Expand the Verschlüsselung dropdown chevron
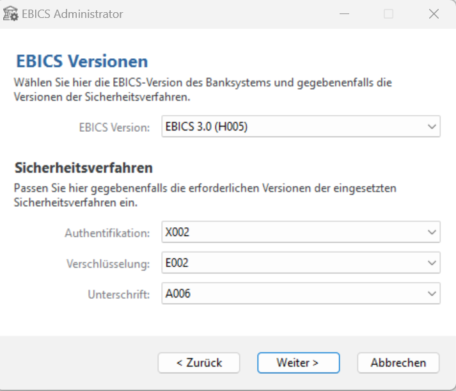This screenshot has height=391, width=456. (431, 263)
